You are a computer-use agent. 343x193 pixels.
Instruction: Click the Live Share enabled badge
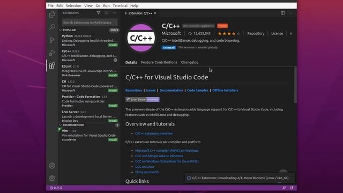point(143,100)
